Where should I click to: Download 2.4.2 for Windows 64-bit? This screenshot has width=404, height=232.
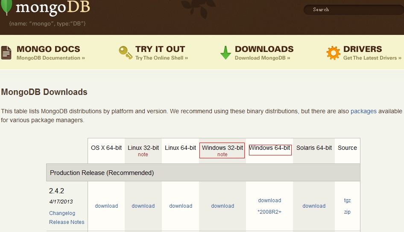pyautogui.click(x=269, y=200)
